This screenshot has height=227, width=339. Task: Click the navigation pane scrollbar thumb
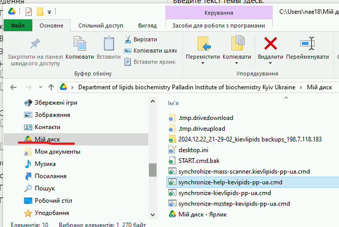point(153,170)
